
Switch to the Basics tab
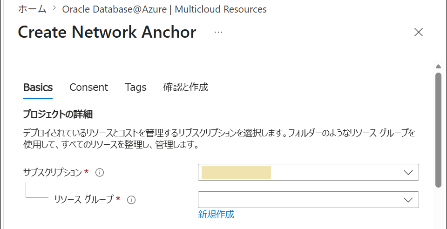click(x=38, y=87)
